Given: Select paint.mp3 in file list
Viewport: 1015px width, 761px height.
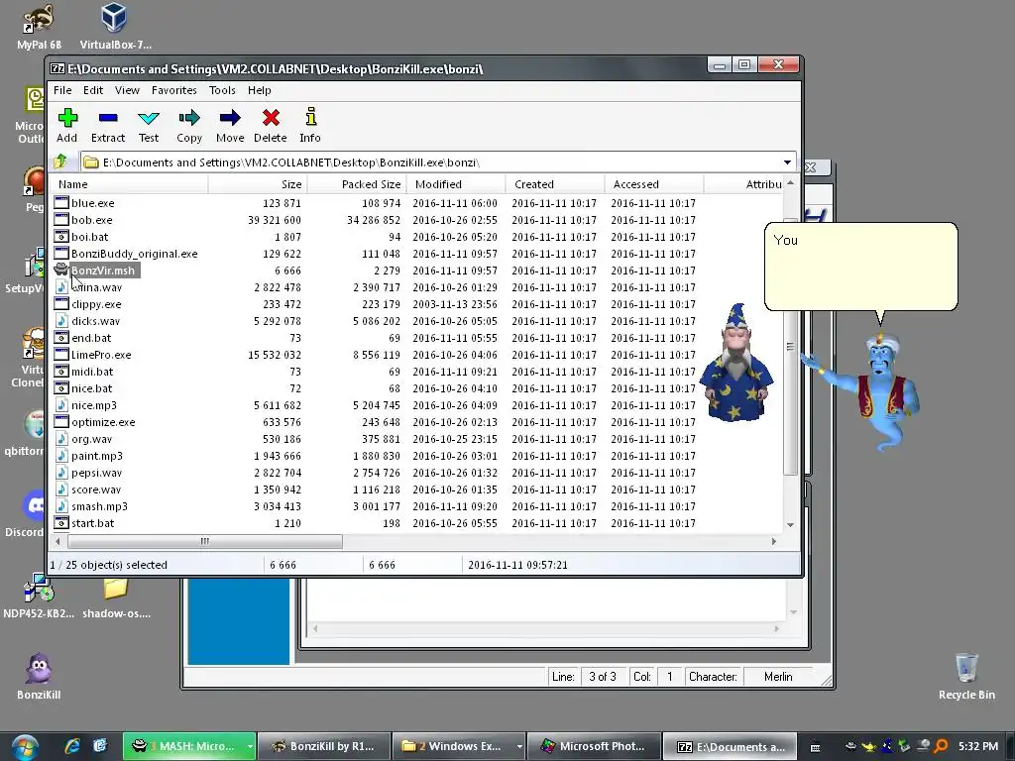Looking at the screenshot, I should pyautogui.click(x=96, y=455).
